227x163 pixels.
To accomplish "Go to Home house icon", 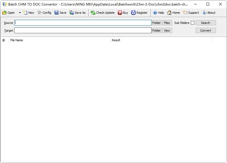I will (x=169, y=13).
